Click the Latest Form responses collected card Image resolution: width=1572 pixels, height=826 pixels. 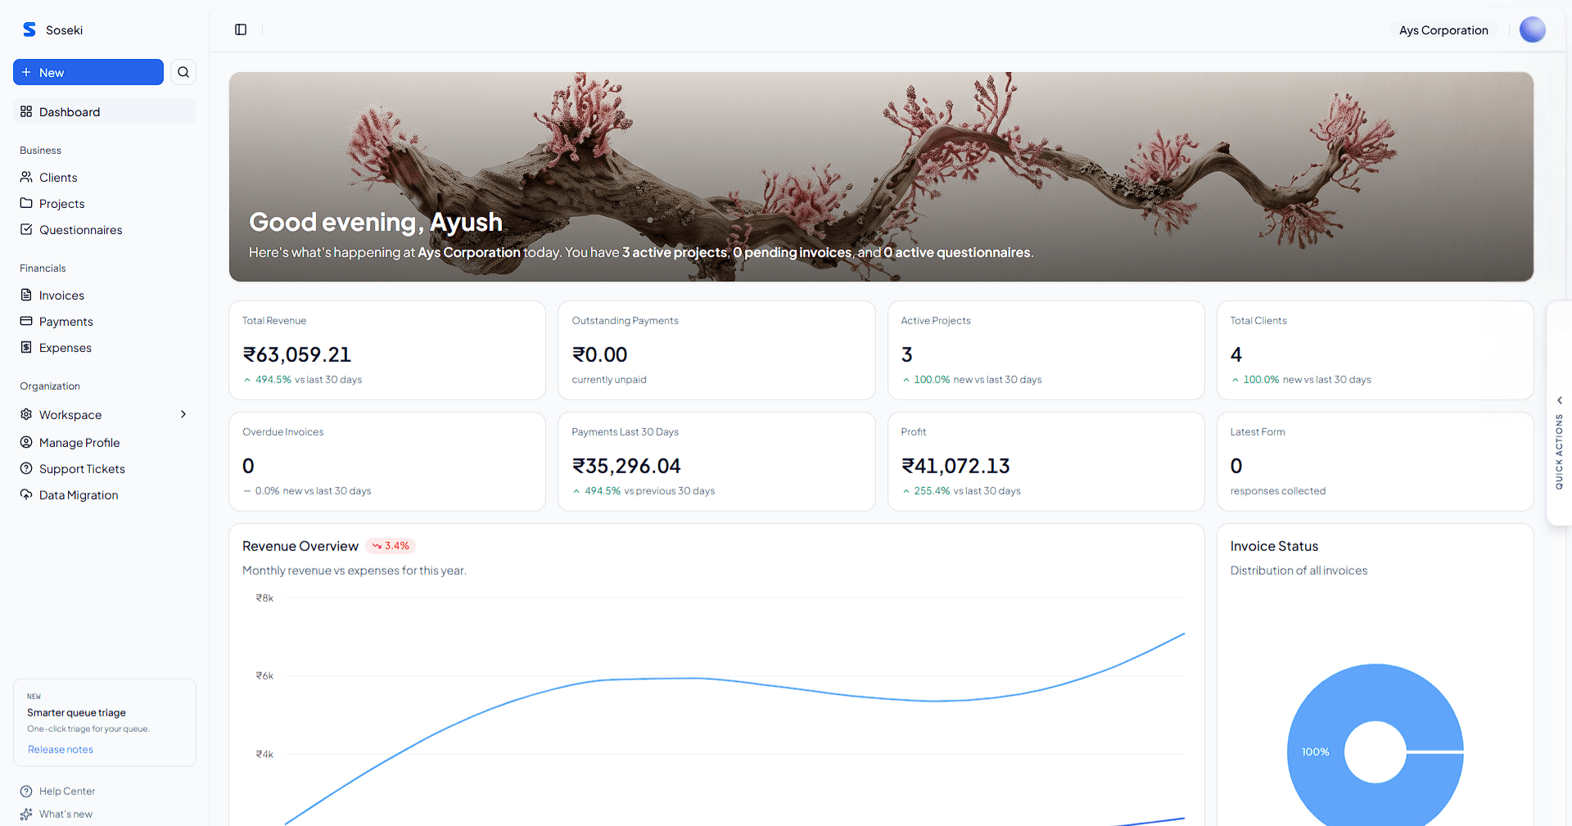pyautogui.click(x=1375, y=462)
